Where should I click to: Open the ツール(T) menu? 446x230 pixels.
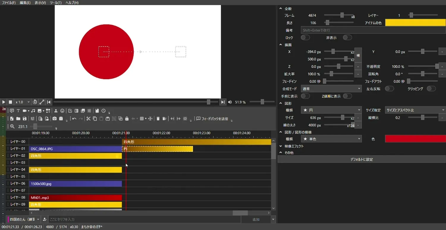pos(56,3)
